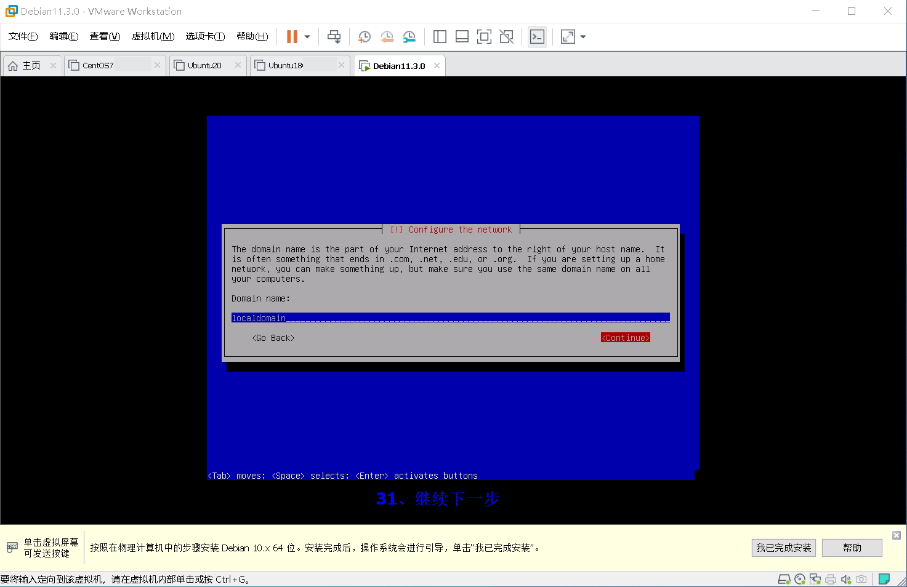The image size is (907, 587).
Task: Open the 文件(F) menu
Action: pos(23,36)
